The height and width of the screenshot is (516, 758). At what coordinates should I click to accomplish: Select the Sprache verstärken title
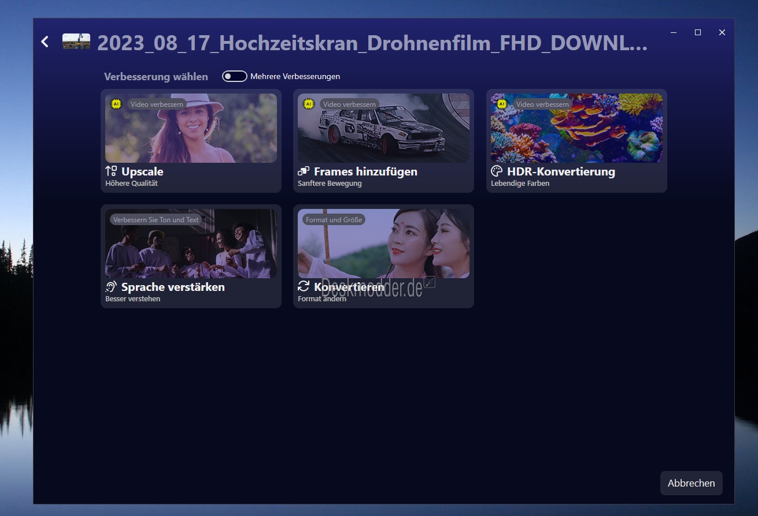[x=173, y=287]
